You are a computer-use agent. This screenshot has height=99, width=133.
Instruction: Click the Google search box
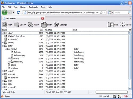coord(120,13)
